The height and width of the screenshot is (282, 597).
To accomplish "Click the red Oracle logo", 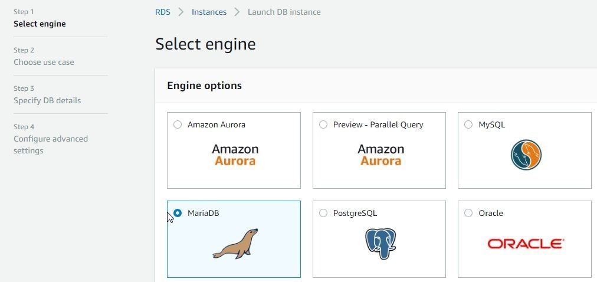I will click(526, 244).
